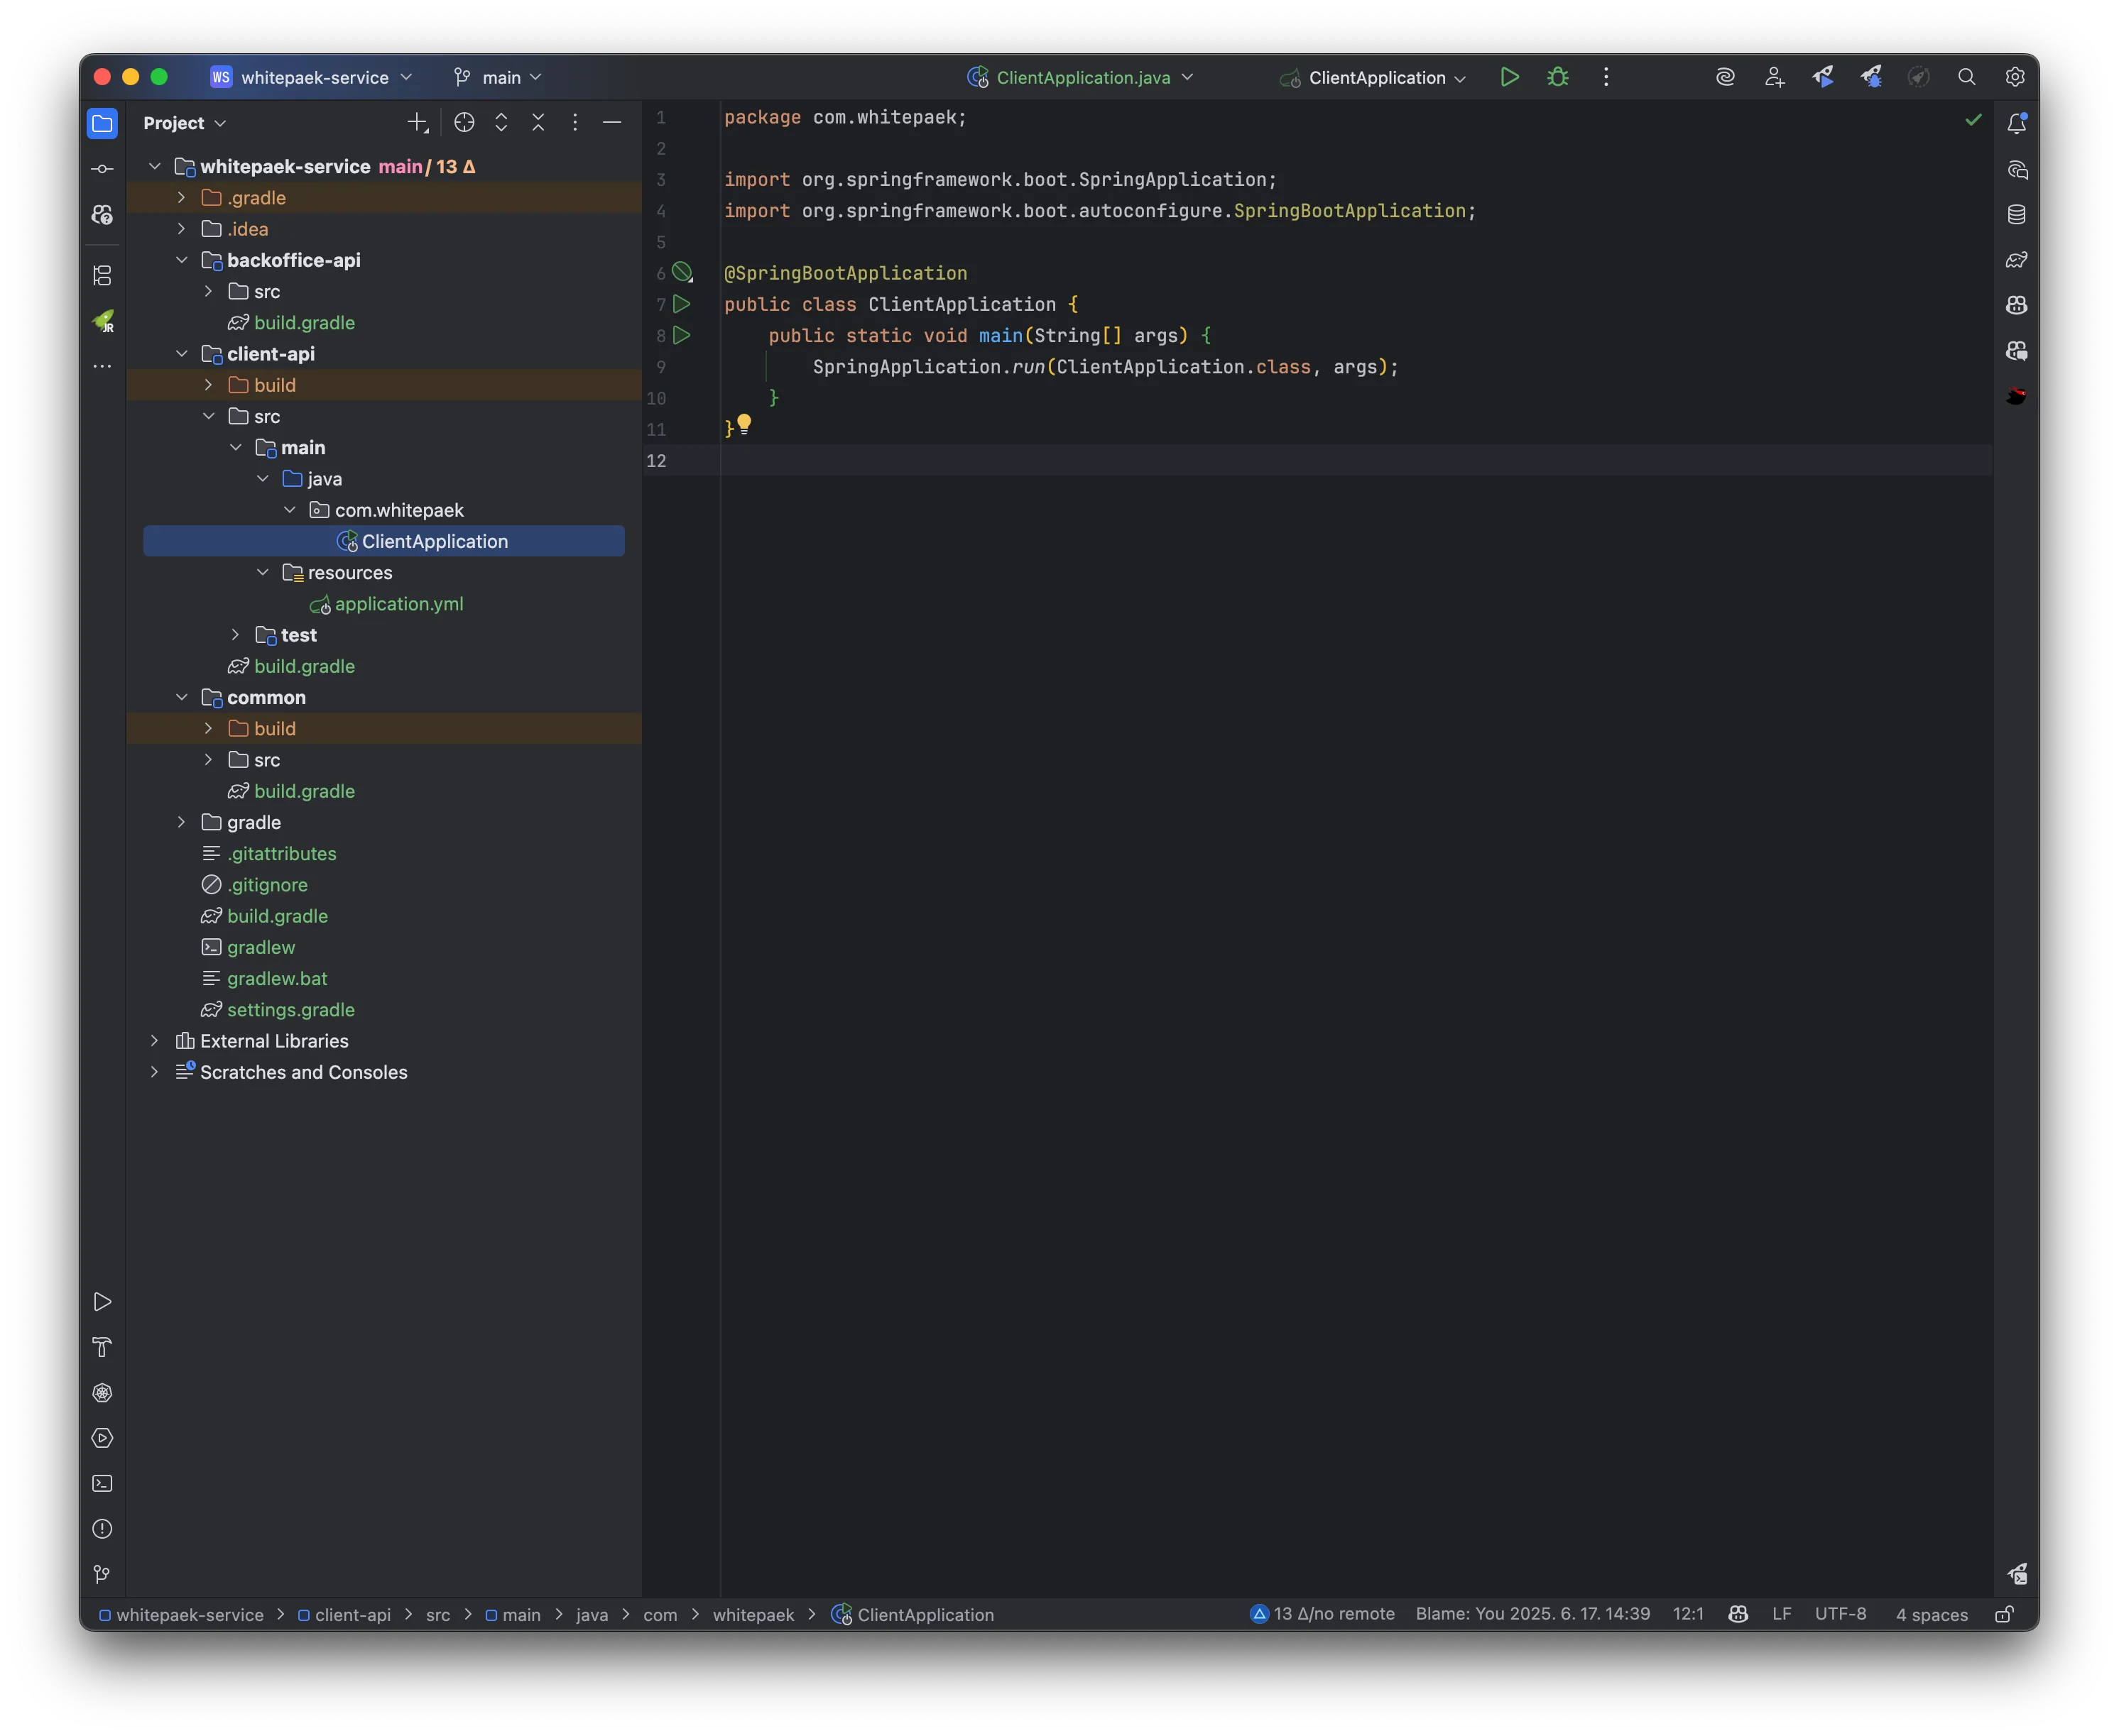The image size is (2119, 1736).
Task: Select opened file with the crosshair icon
Action: pyautogui.click(x=464, y=122)
